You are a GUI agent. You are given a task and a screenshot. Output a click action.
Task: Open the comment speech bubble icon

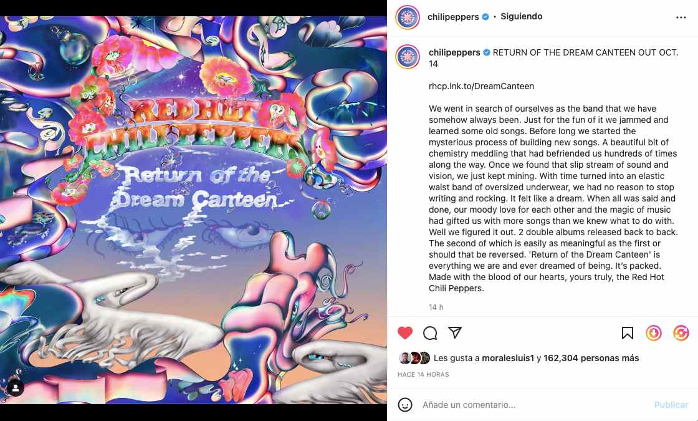tap(430, 333)
